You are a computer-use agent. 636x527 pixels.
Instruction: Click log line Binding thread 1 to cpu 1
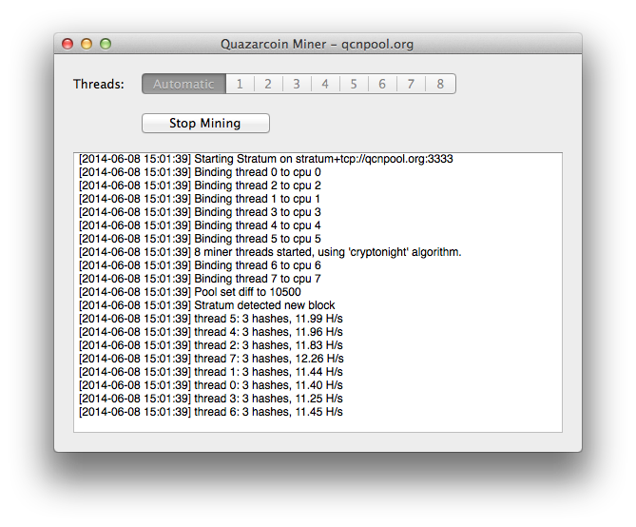click(x=200, y=199)
